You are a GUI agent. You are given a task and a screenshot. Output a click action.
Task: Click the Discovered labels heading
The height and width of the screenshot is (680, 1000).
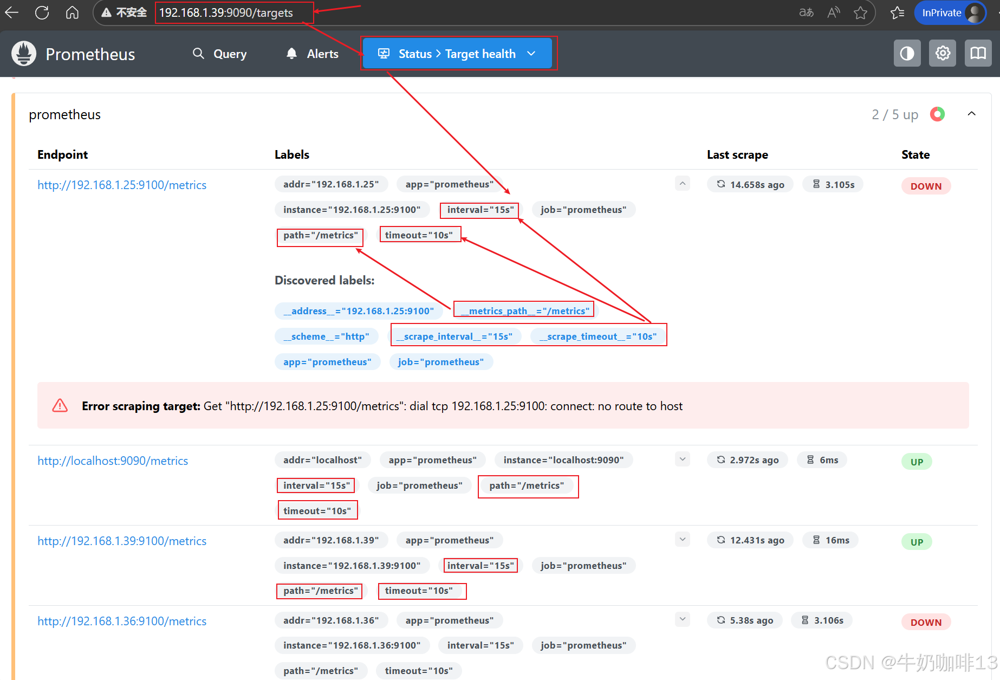pyautogui.click(x=324, y=280)
